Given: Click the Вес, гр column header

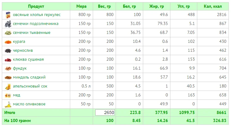Looking at the screenshot, I should pos(104,6).
